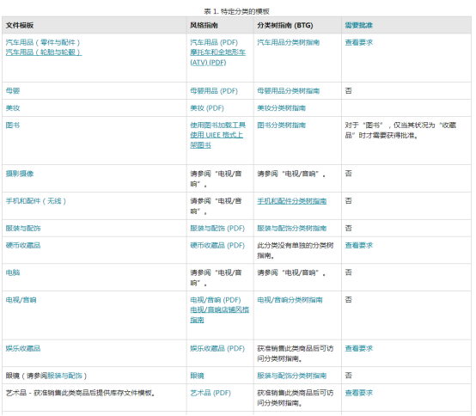Screen dimensions: 476x416
Task: Open 电视/音响店铺风格指南 link
Action: coord(219,315)
